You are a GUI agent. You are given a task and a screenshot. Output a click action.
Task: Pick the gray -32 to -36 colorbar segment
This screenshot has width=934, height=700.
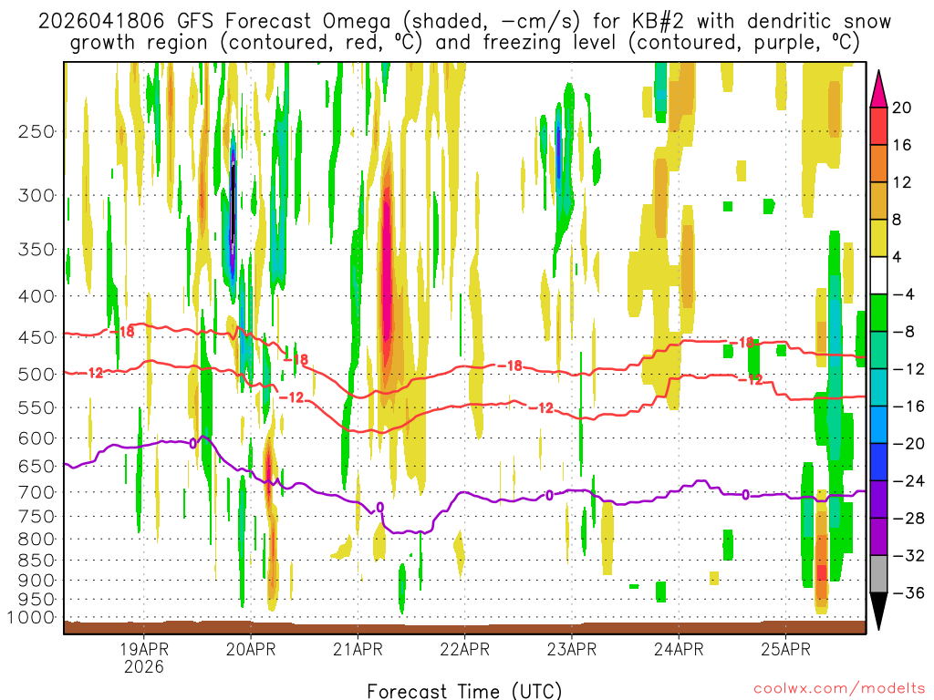pos(878,574)
